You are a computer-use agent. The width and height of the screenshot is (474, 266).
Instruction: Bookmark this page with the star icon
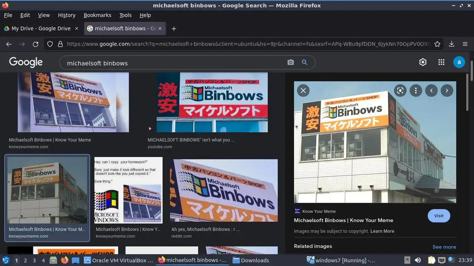pyautogui.click(x=437, y=44)
